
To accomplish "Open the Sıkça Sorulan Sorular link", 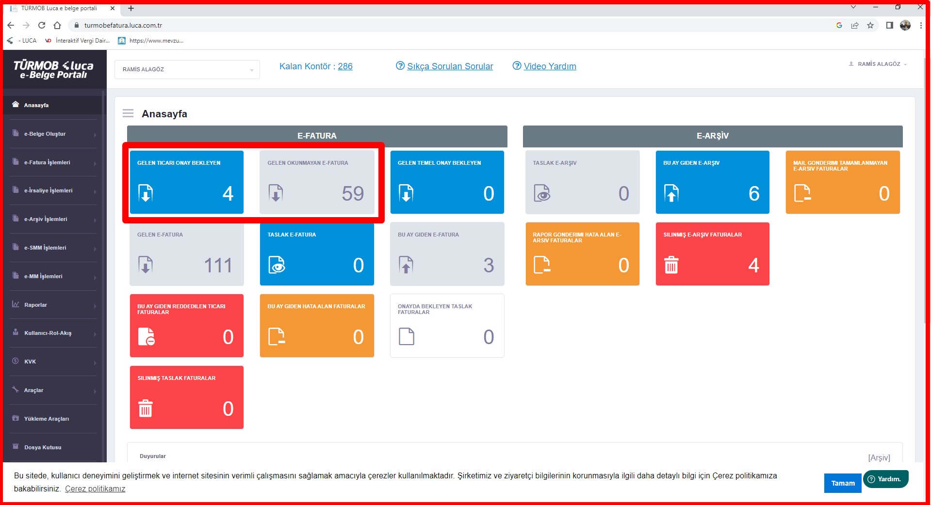I will (x=449, y=66).
